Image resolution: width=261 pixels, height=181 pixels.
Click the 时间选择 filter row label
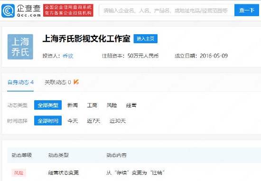17,121
